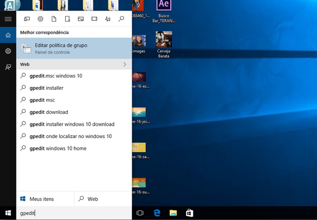Open Cortana settings from the sidebar gear

click(x=8, y=50)
